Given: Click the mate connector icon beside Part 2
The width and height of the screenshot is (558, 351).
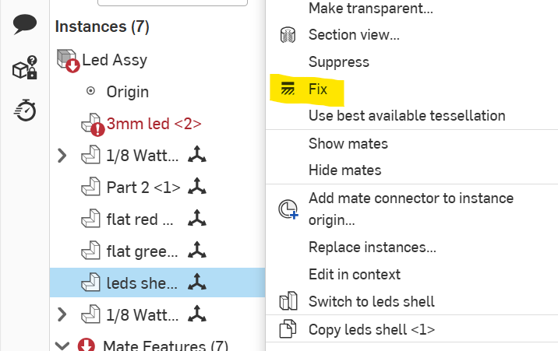Looking at the screenshot, I should coord(197,187).
